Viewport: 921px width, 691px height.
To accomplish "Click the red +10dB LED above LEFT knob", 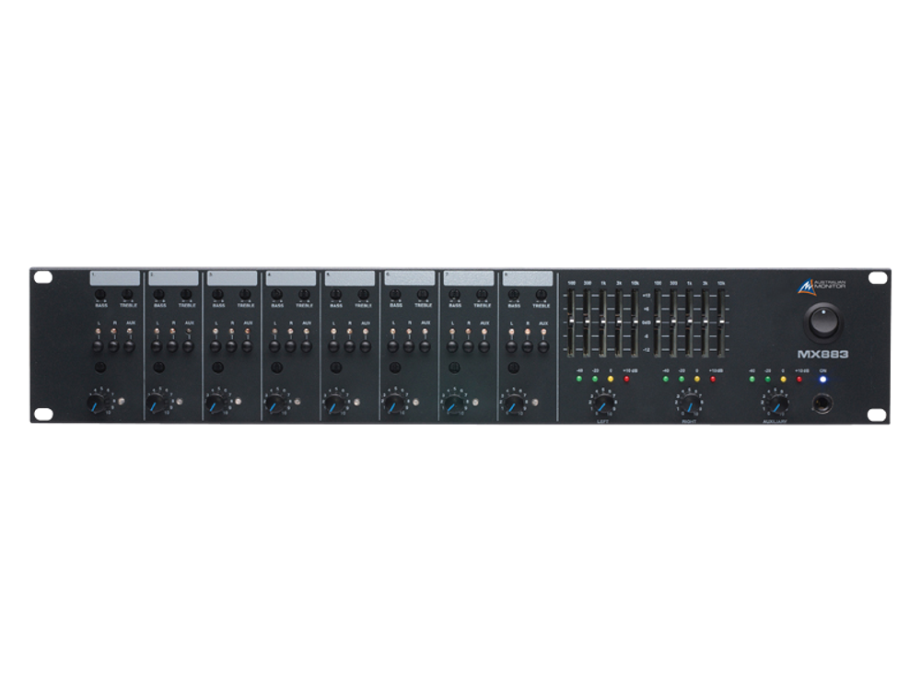I will pos(626,380).
